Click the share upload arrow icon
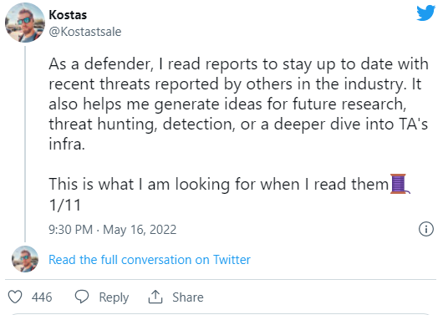Viewport: 448px width, 315px height. (x=155, y=297)
